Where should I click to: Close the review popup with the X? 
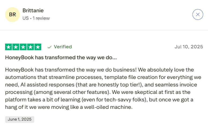[x=198, y=14]
